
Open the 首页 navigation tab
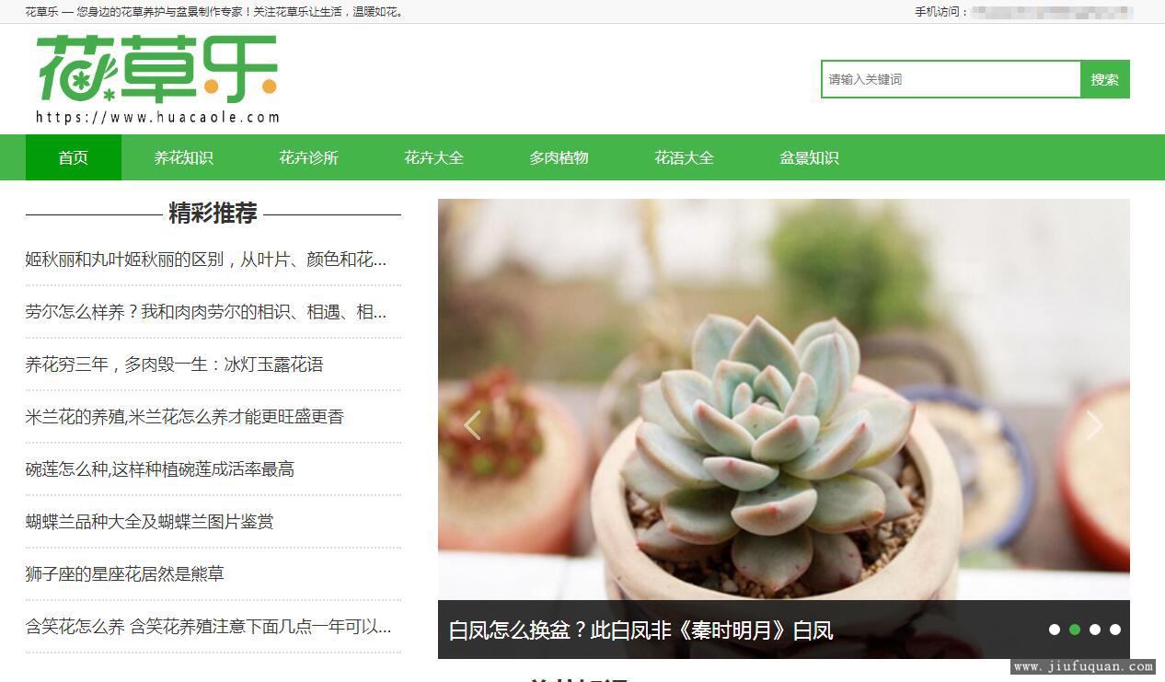pos(74,157)
